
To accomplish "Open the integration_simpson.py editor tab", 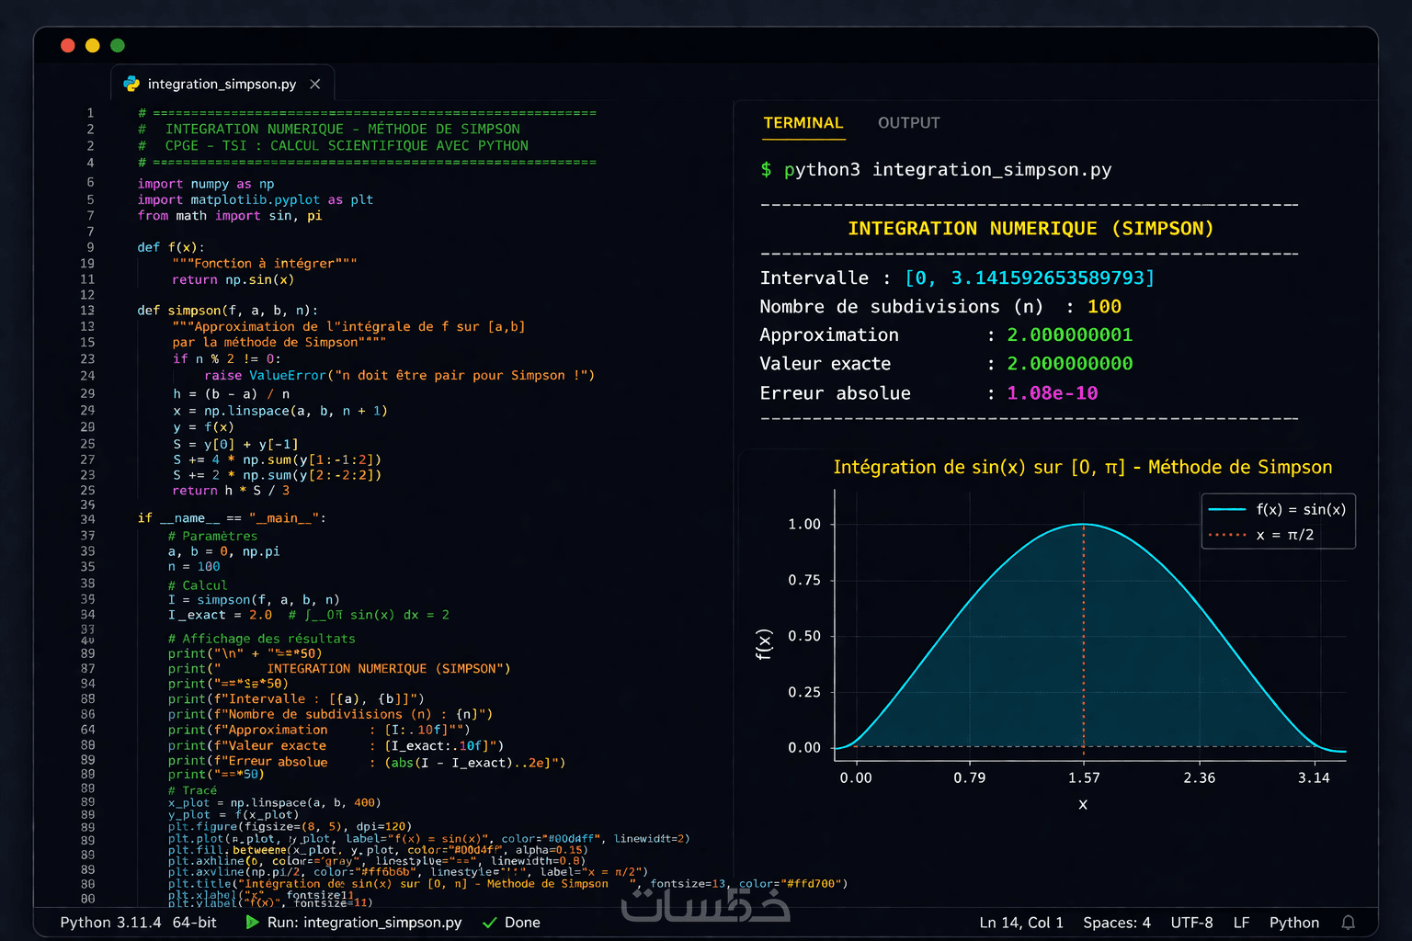I will point(222,84).
